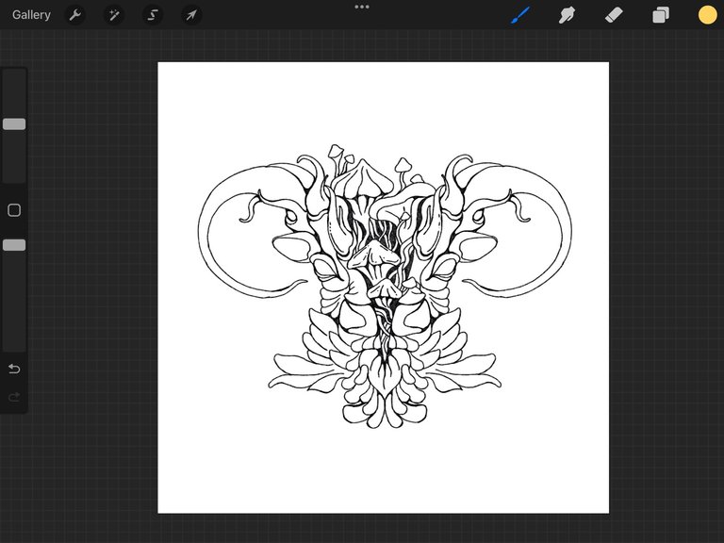
Task: Click the mushroom skull artwork on canvas
Action: [x=385, y=286]
